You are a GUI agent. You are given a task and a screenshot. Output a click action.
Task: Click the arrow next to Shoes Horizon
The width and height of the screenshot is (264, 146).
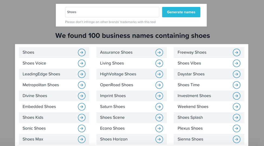(x=159, y=139)
